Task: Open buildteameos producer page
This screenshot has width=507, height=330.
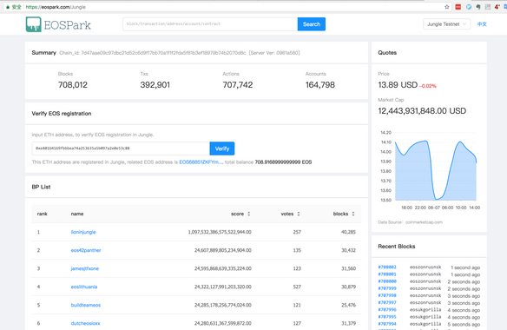Action: coord(86,305)
